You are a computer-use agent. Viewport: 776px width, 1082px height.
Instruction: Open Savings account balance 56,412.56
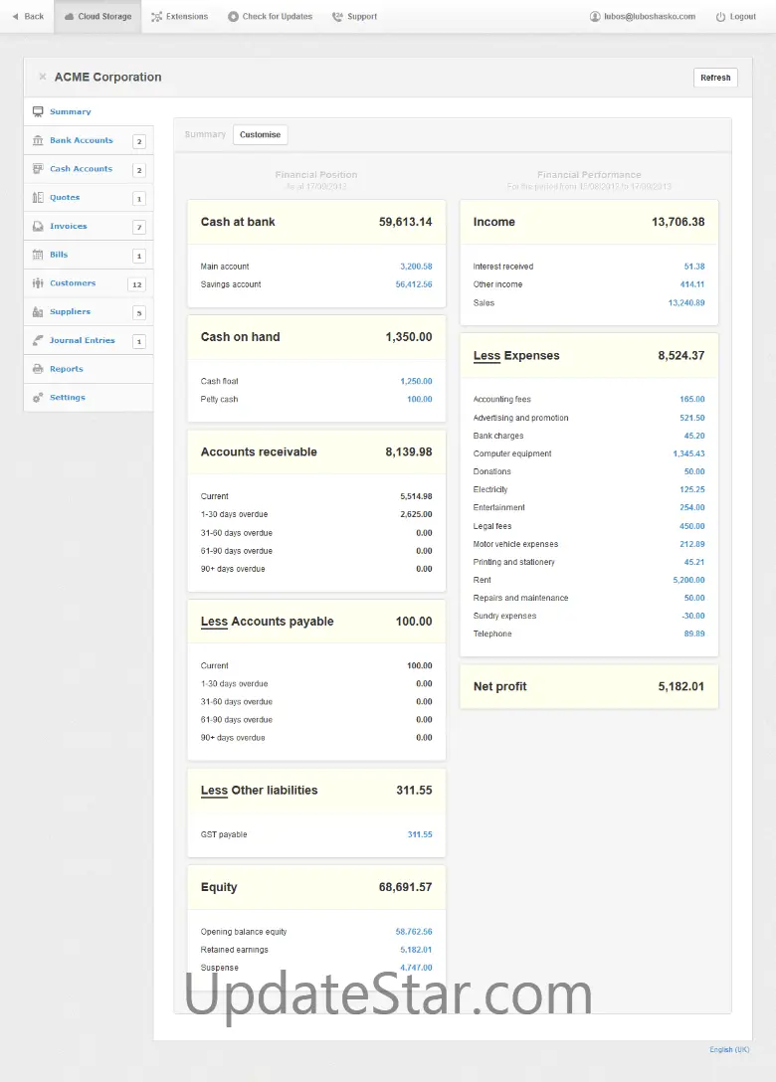tap(414, 284)
